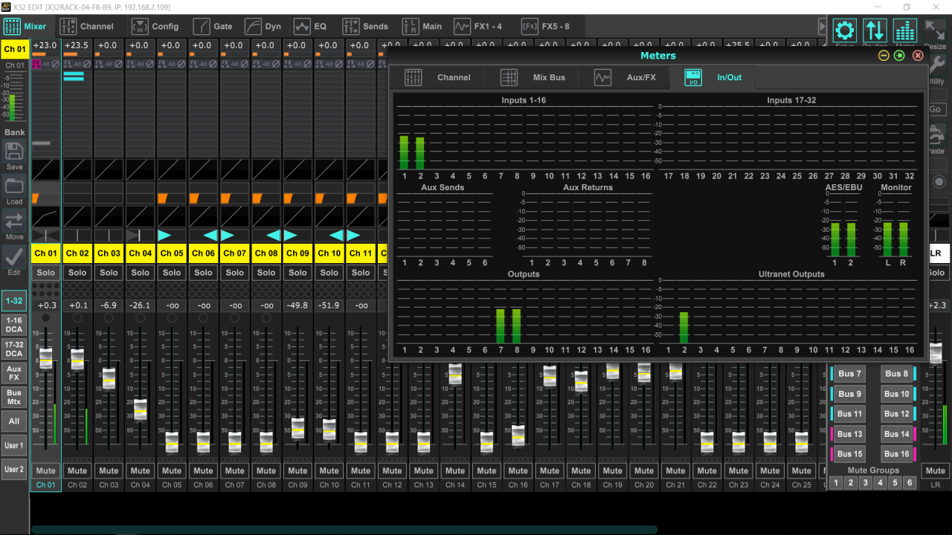Click the Ch 01 fader handle
952x535 pixels.
(x=45, y=358)
